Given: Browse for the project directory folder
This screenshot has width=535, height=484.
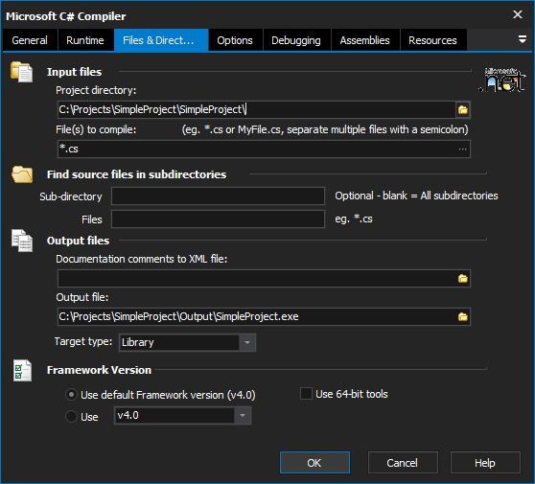Looking at the screenshot, I should click(x=463, y=110).
